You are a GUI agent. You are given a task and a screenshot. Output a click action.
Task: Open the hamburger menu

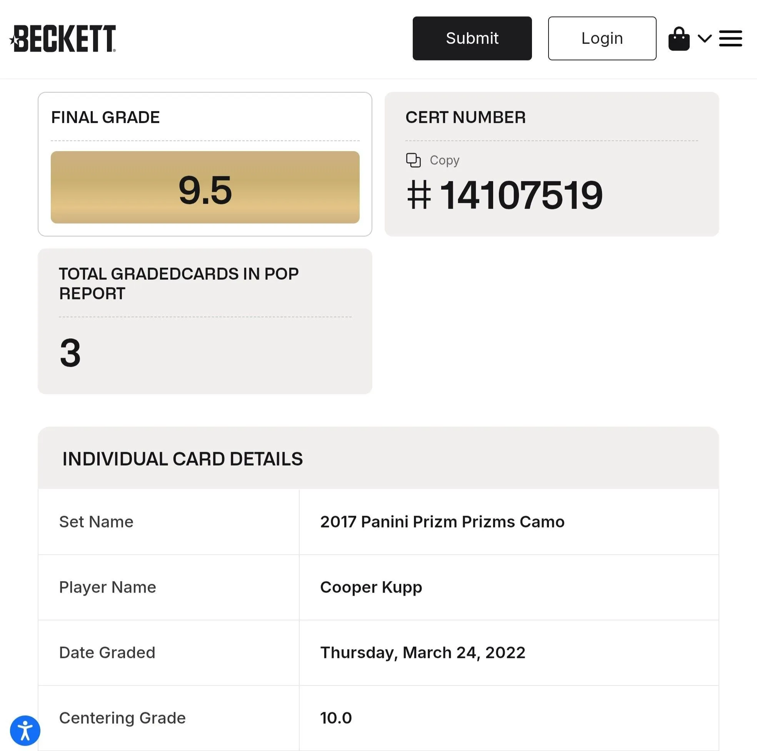(730, 38)
